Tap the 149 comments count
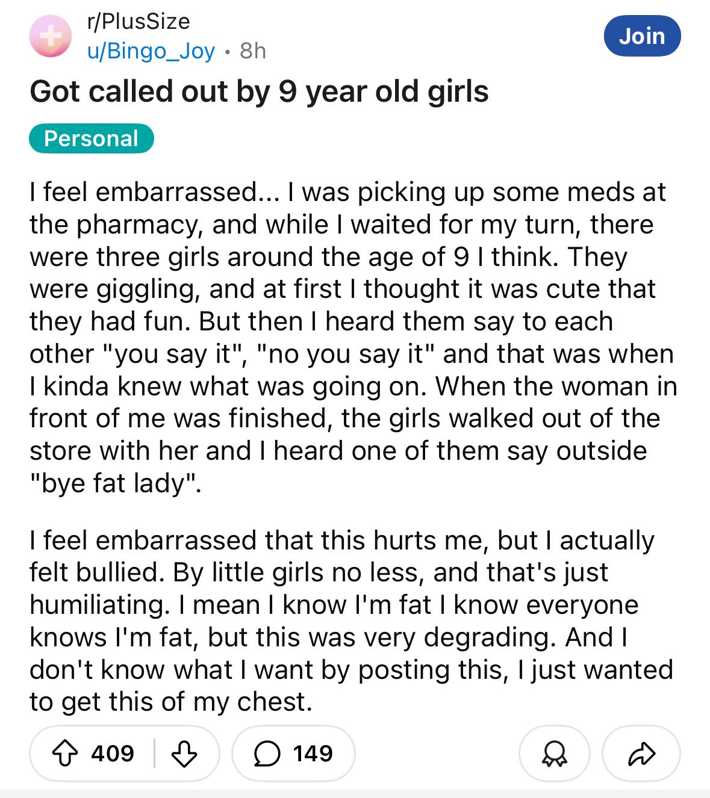 (x=313, y=753)
